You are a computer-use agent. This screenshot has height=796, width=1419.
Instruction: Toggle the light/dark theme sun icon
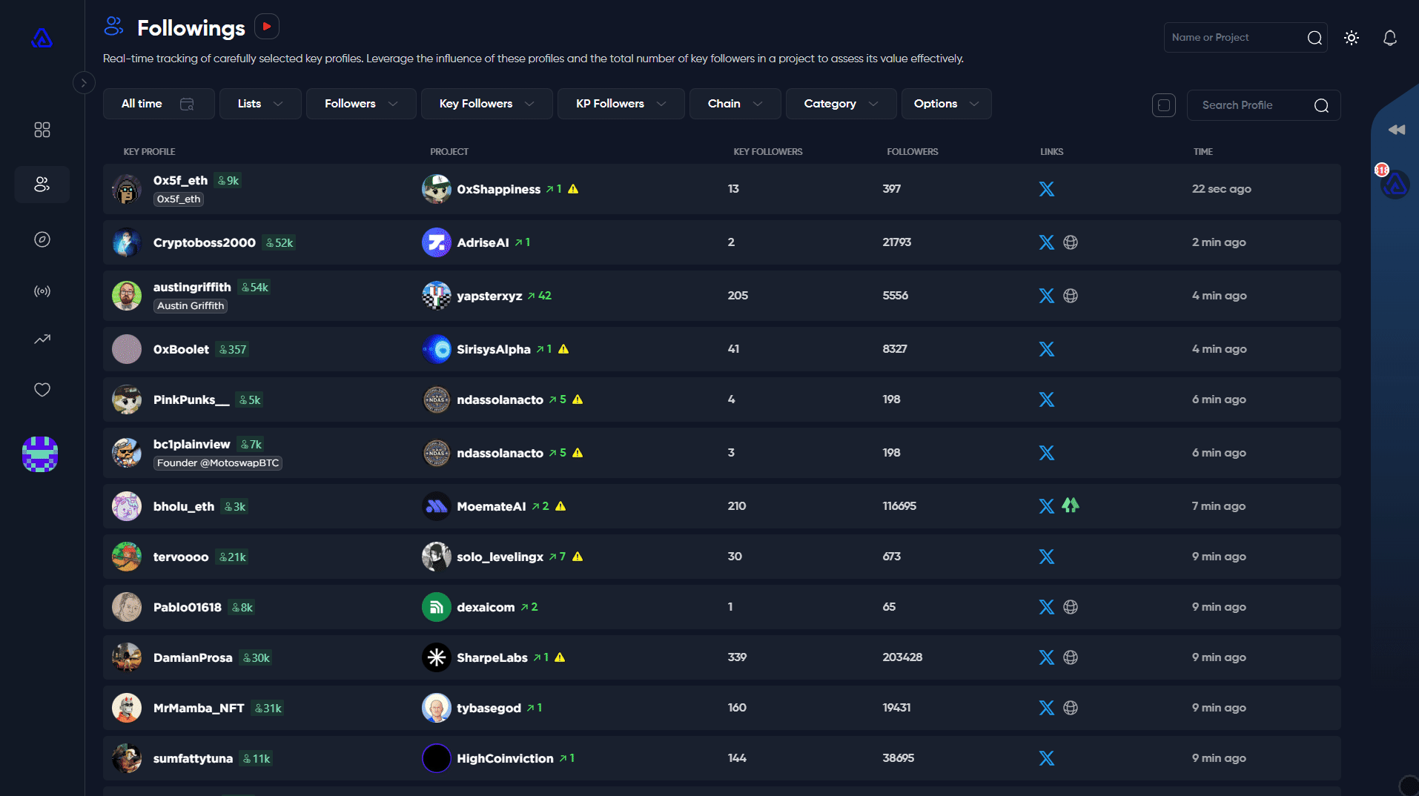coord(1352,38)
